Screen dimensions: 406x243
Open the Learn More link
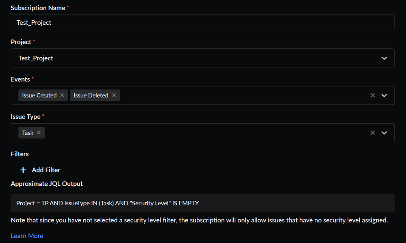27,236
